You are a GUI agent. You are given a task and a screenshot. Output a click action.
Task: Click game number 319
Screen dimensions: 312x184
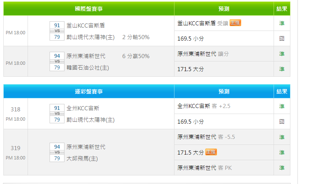16,148
